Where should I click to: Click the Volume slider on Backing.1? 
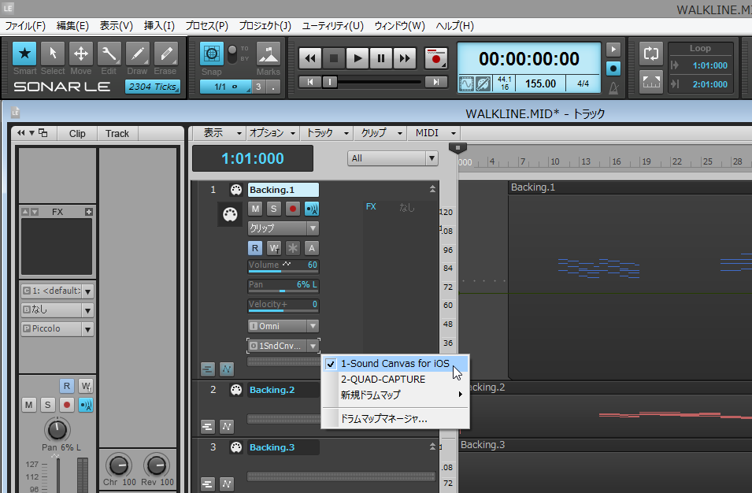[283, 265]
